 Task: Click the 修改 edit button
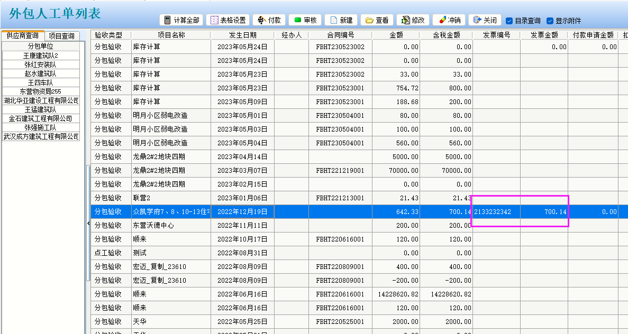pos(413,20)
